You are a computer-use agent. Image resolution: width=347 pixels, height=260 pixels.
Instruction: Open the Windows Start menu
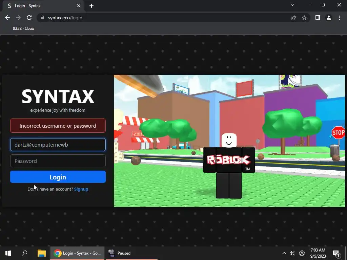[x=8, y=253]
